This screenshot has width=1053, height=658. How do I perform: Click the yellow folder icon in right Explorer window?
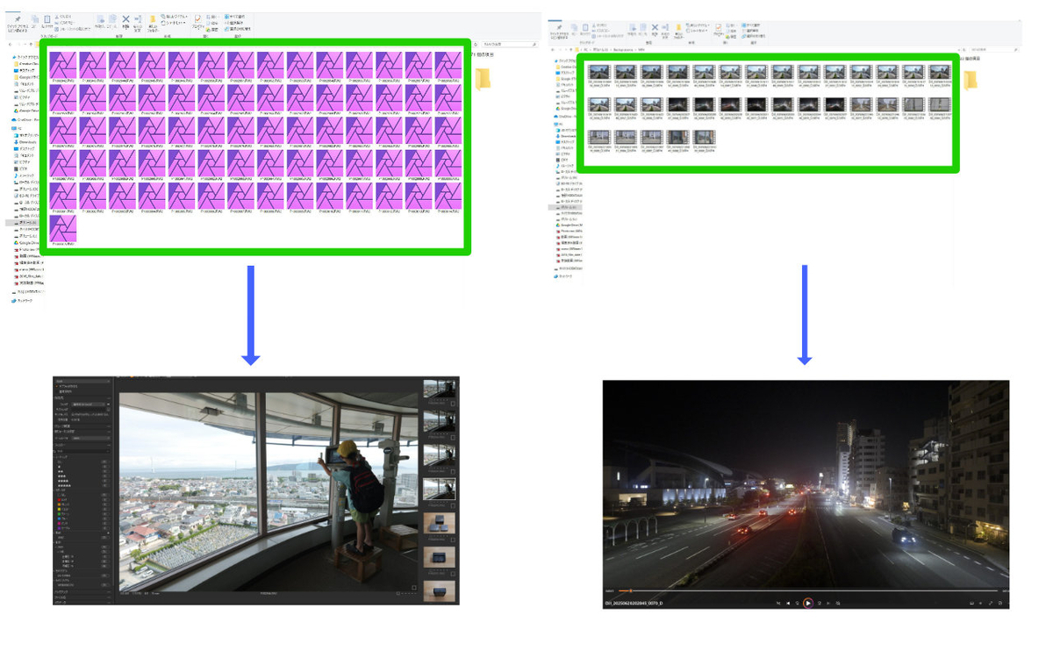tap(970, 79)
